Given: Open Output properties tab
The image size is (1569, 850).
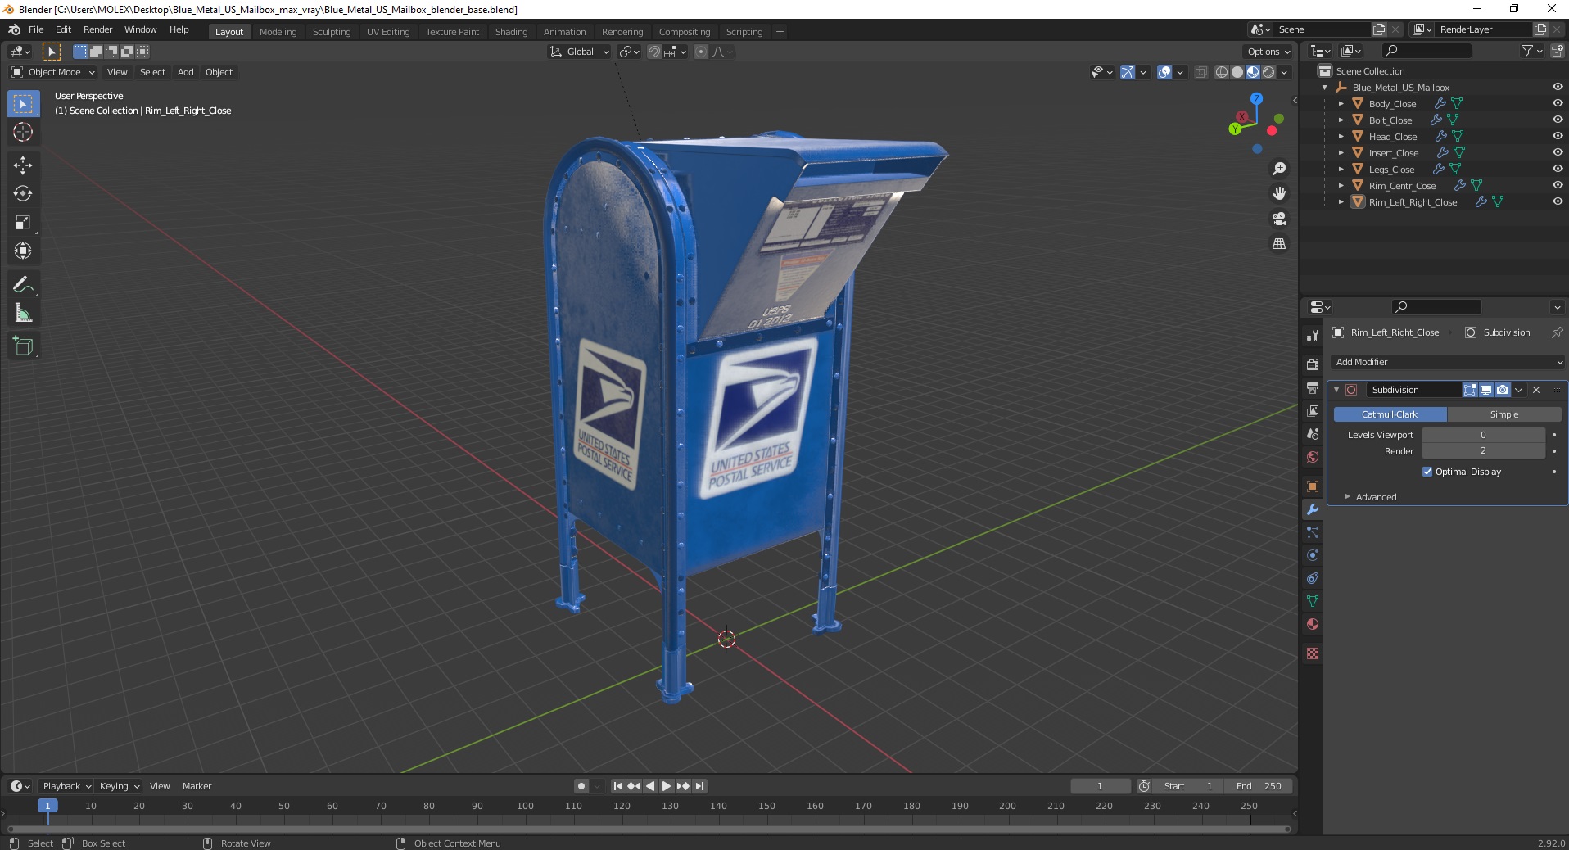Looking at the screenshot, I should (1313, 387).
